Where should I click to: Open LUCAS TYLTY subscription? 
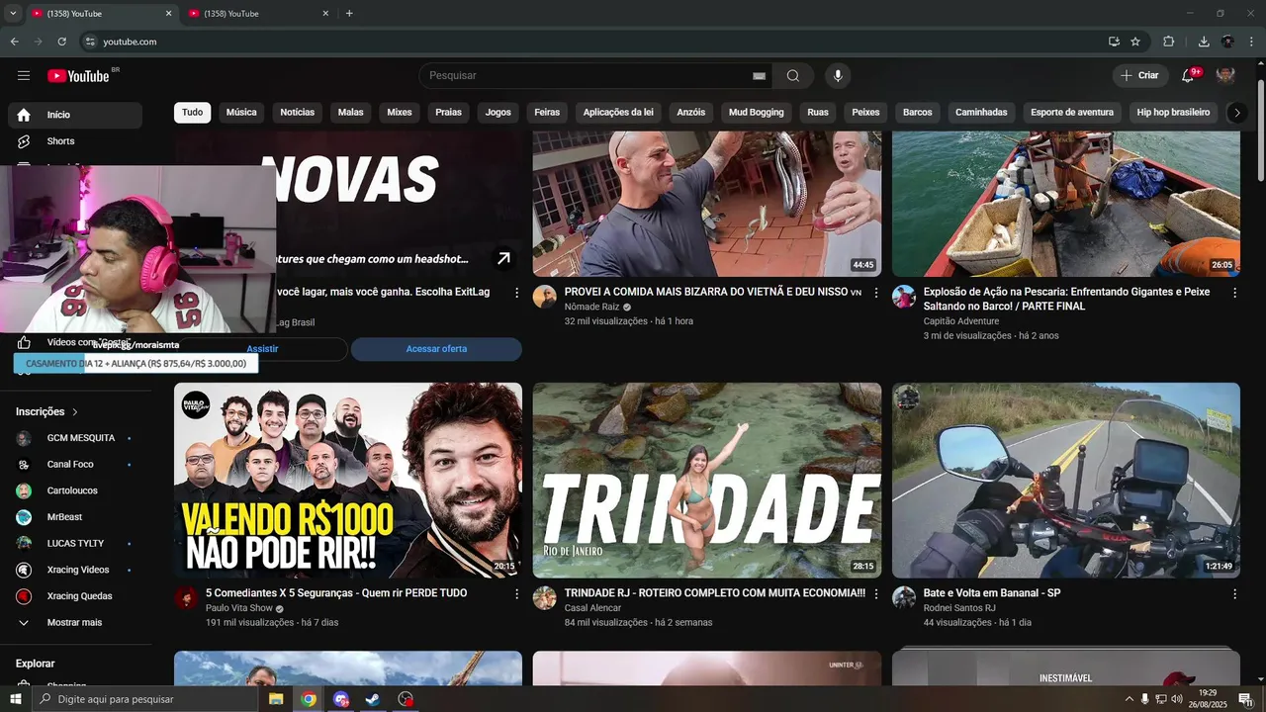(x=75, y=544)
